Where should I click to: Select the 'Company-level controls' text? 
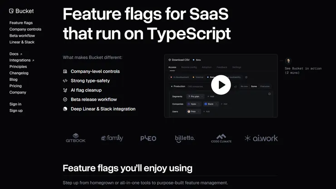95,71
